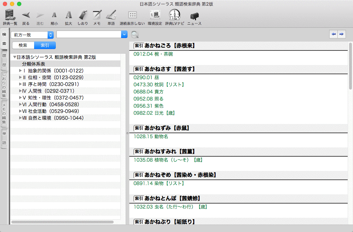Open link 0952.08 照る
Image resolution: width=353 pixels, height=232 pixels.
148,99
